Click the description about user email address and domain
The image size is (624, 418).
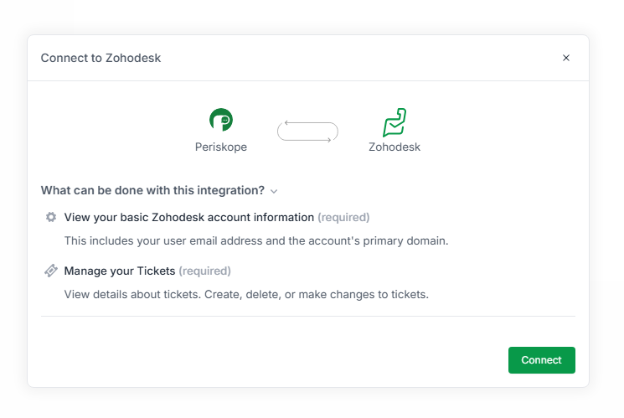click(256, 240)
